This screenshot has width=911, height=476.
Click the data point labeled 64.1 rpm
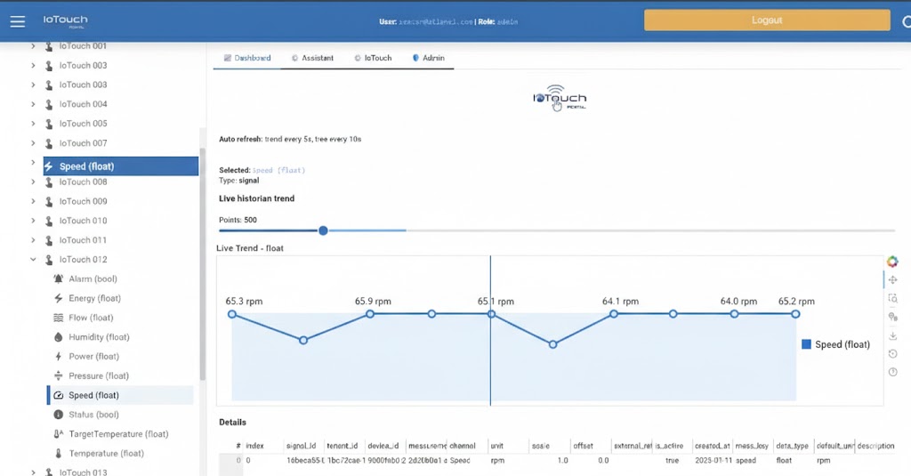614,314
